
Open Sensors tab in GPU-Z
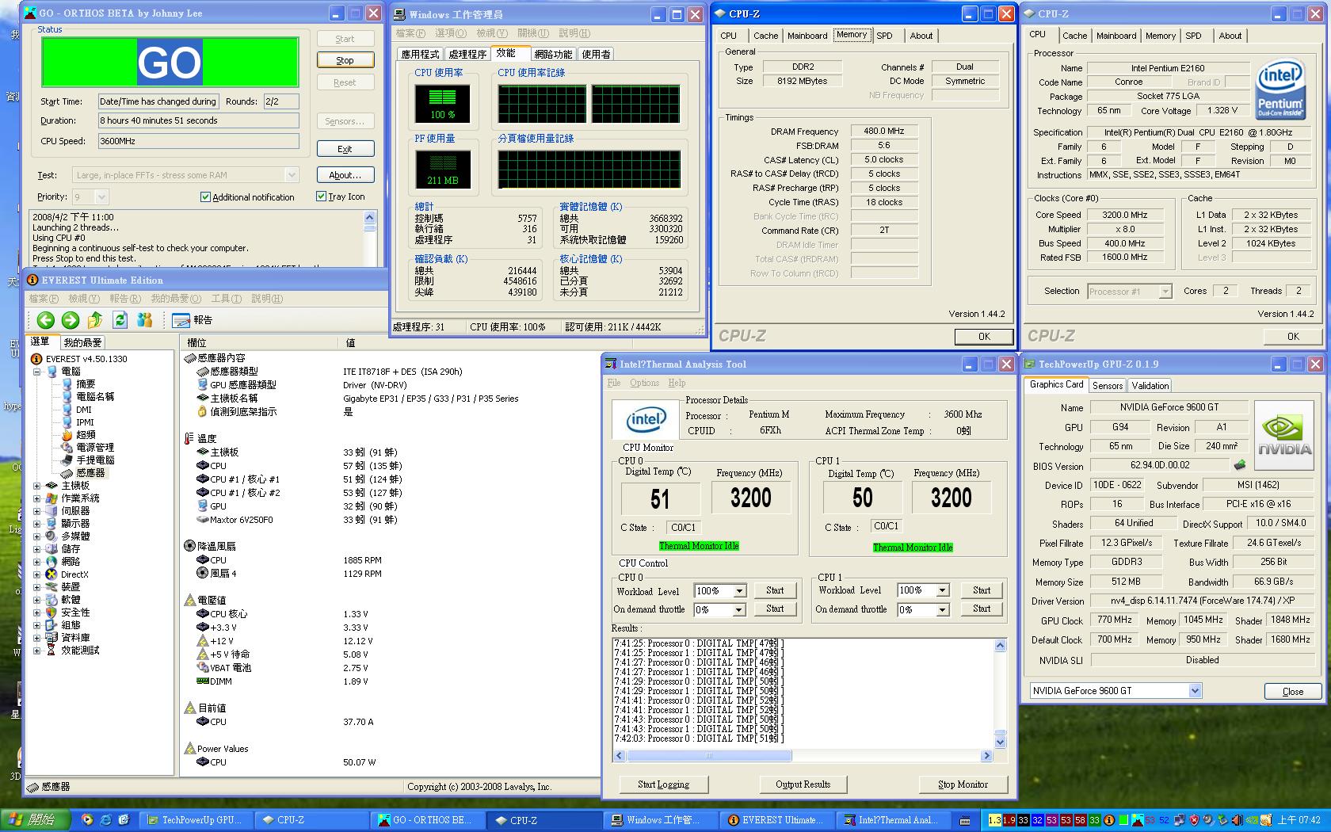(x=1107, y=385)
